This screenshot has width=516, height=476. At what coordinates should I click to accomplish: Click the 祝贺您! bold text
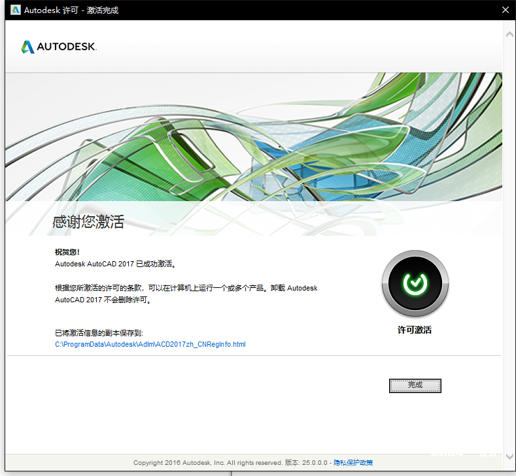tap(67, 252)
